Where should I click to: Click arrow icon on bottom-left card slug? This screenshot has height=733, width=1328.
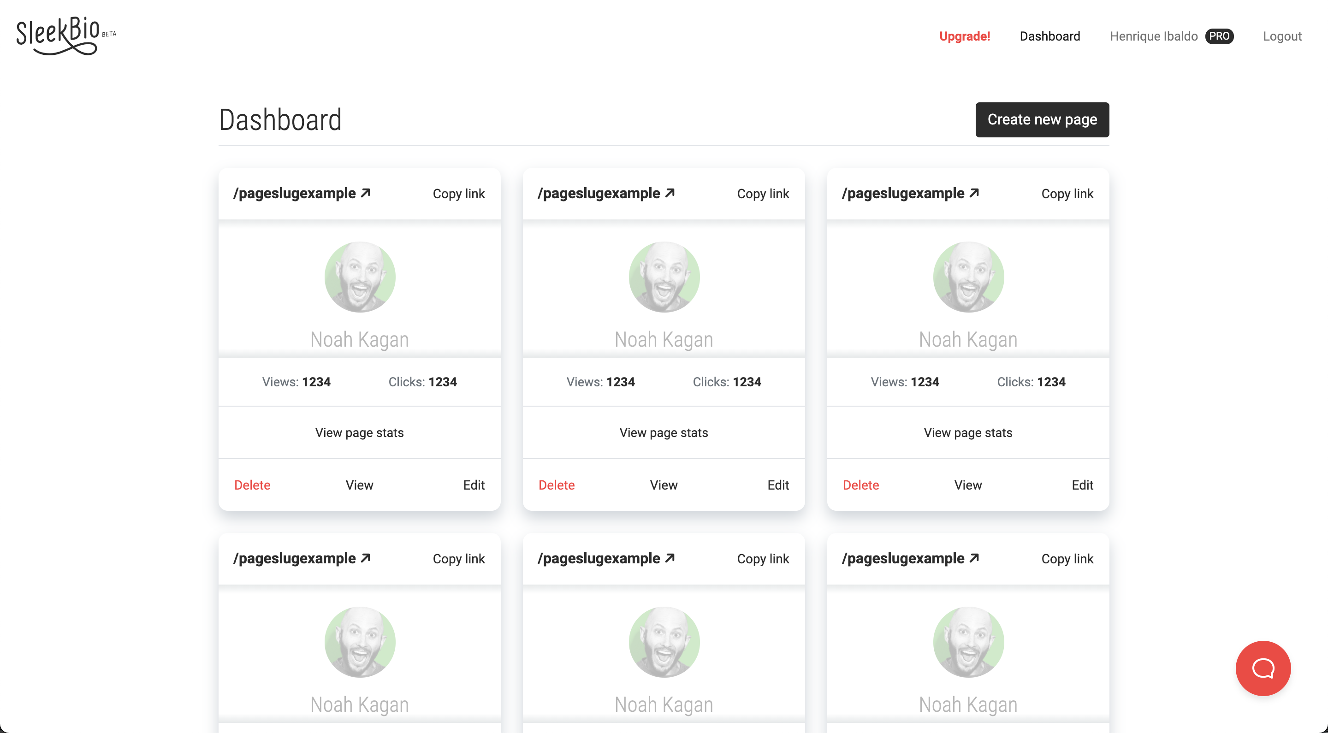coord(366,558)
